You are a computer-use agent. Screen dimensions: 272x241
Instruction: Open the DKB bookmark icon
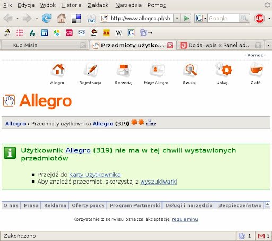pyautogui.click(x=82, y=33)
